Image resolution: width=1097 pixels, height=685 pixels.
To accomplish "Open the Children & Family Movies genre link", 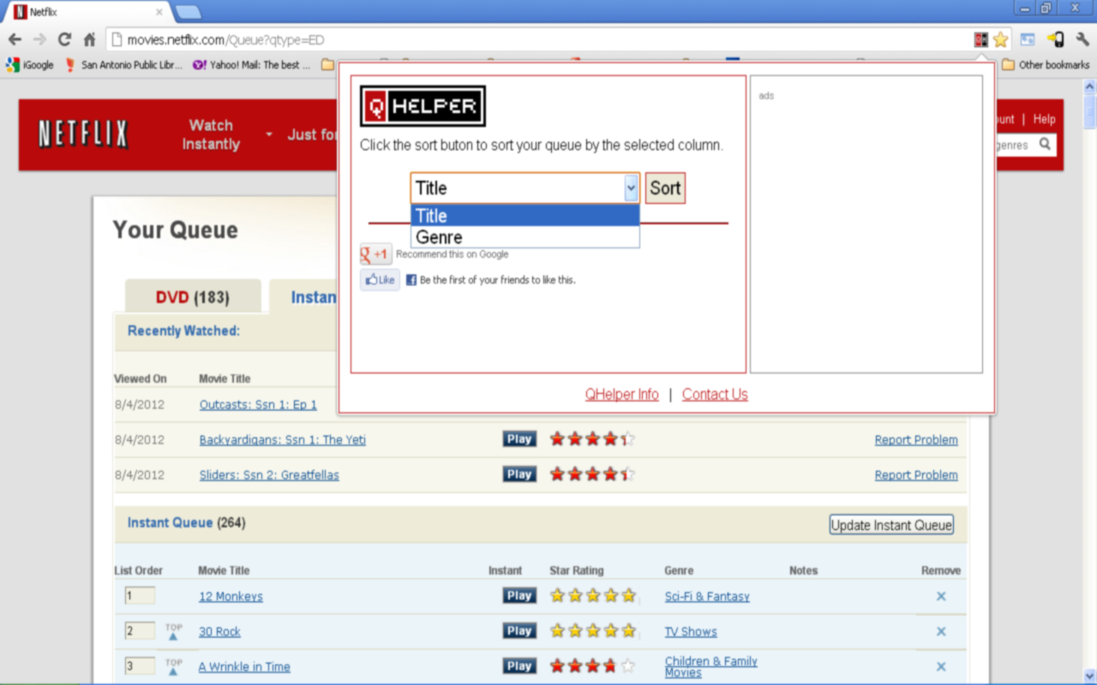I will pos(711,666).
